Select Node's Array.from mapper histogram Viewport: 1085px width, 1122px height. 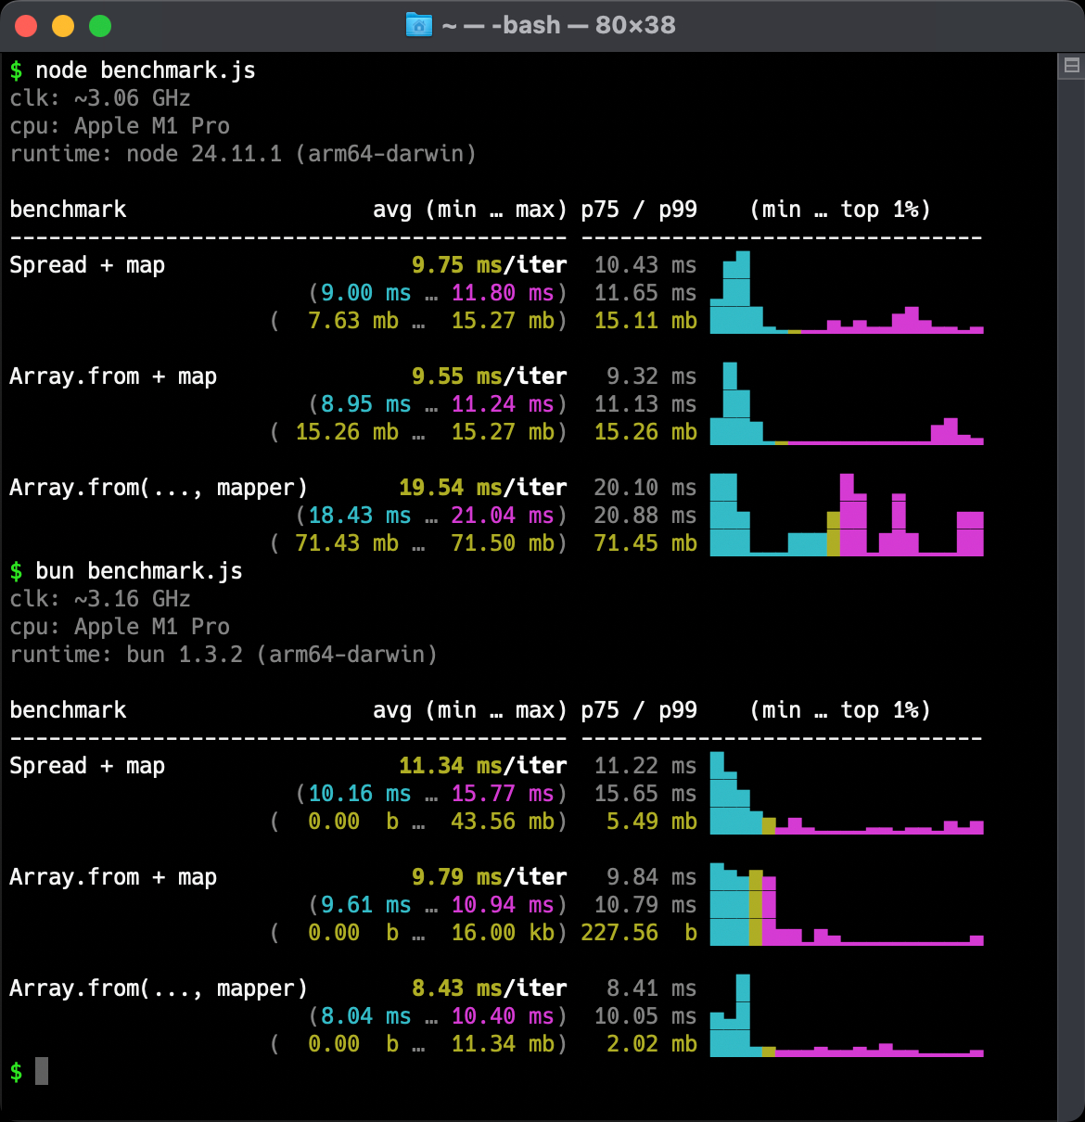[x=846, y=516]
